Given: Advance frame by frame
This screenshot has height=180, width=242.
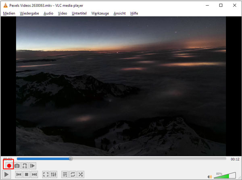Looking at the screenshot, I should coord(33,166).
